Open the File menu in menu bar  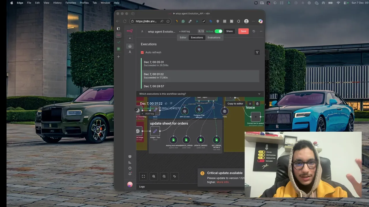point(29,3)
